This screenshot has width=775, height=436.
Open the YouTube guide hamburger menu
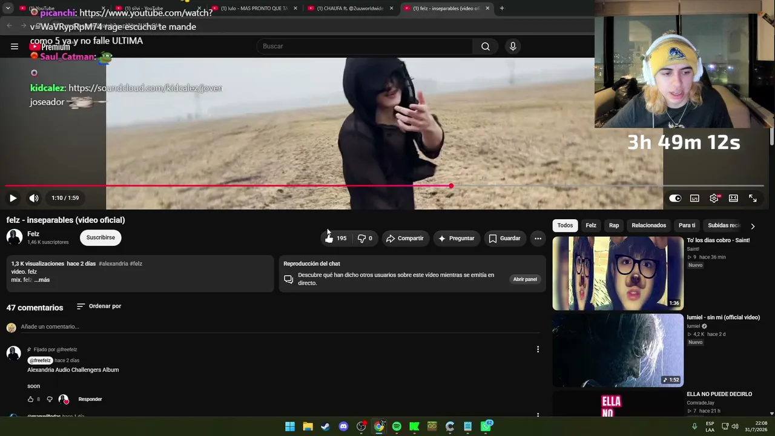click(x=14, y=46)
